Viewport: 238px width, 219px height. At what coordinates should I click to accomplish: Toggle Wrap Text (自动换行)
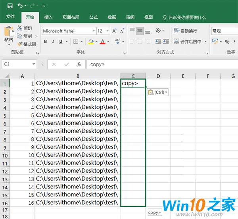tap(185, 31)
